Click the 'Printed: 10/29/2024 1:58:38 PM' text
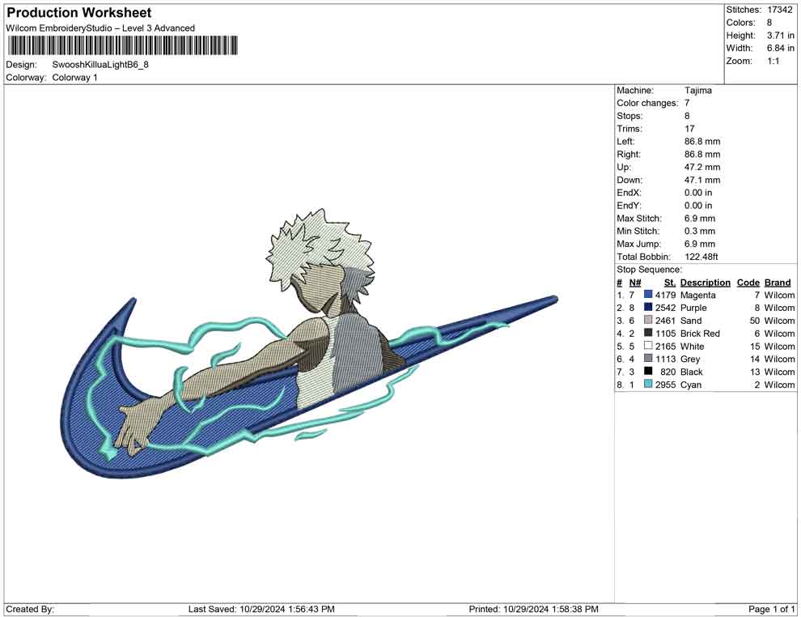801x617 pixels. point(534,609)
